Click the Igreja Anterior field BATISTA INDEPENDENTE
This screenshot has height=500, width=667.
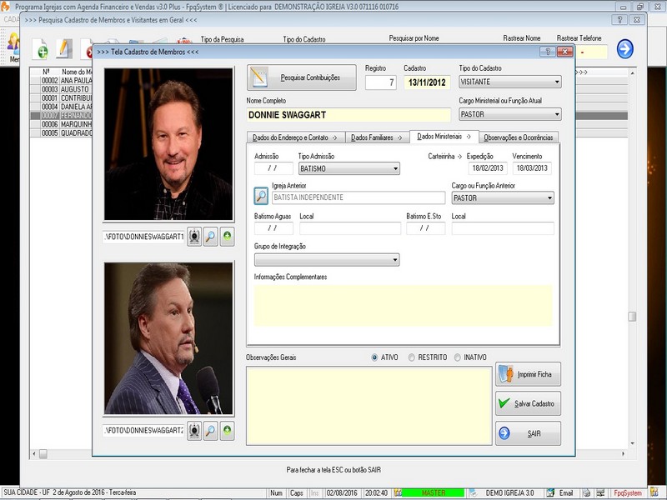point(359,197)
